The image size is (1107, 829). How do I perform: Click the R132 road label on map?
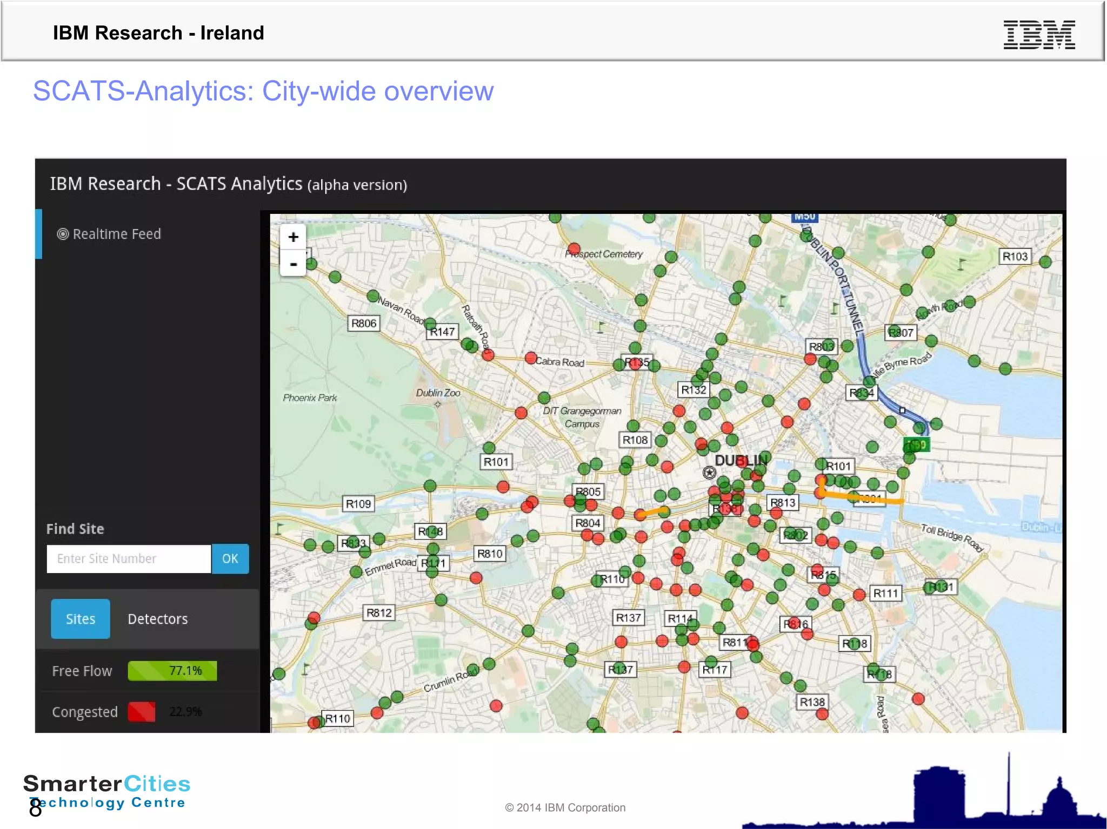693,389
